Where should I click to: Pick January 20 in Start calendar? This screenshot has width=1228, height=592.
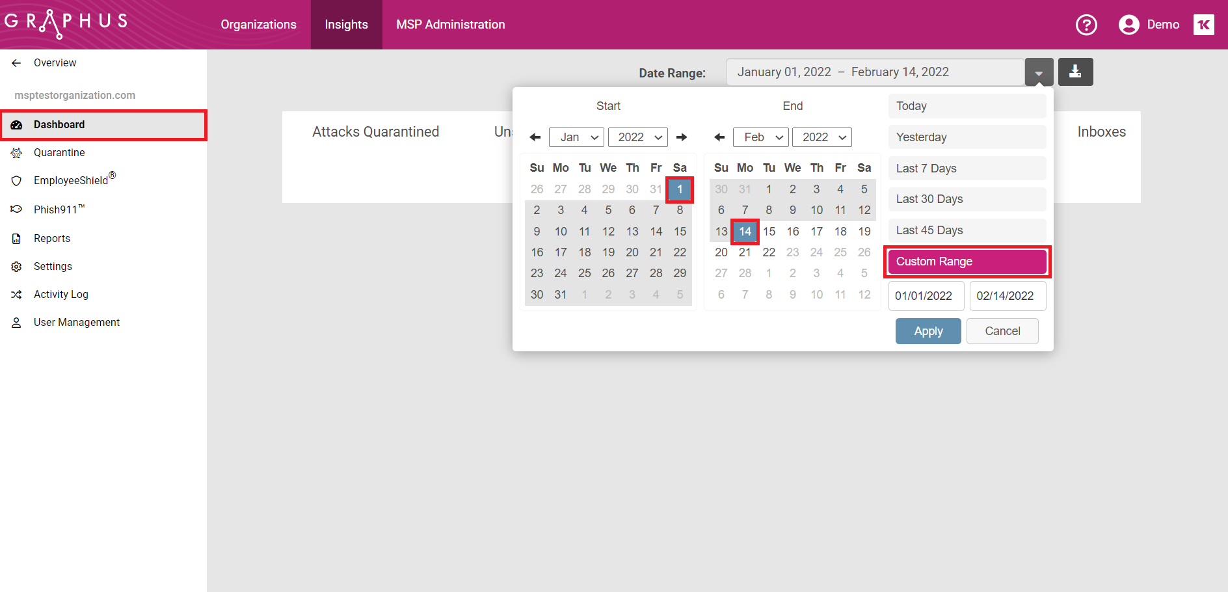pos(632,252)
